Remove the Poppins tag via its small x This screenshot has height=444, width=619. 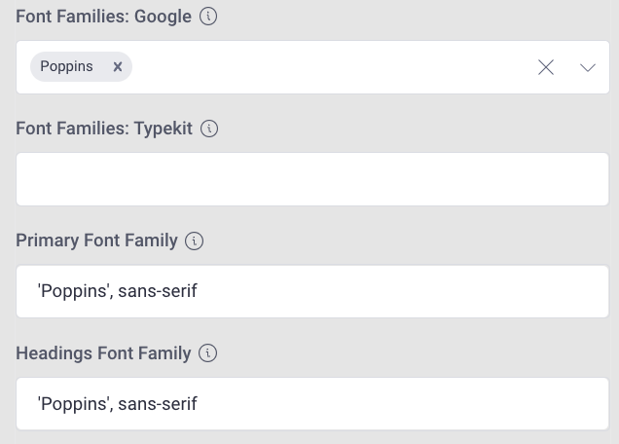pyautogui.click(x=118, y=67)
